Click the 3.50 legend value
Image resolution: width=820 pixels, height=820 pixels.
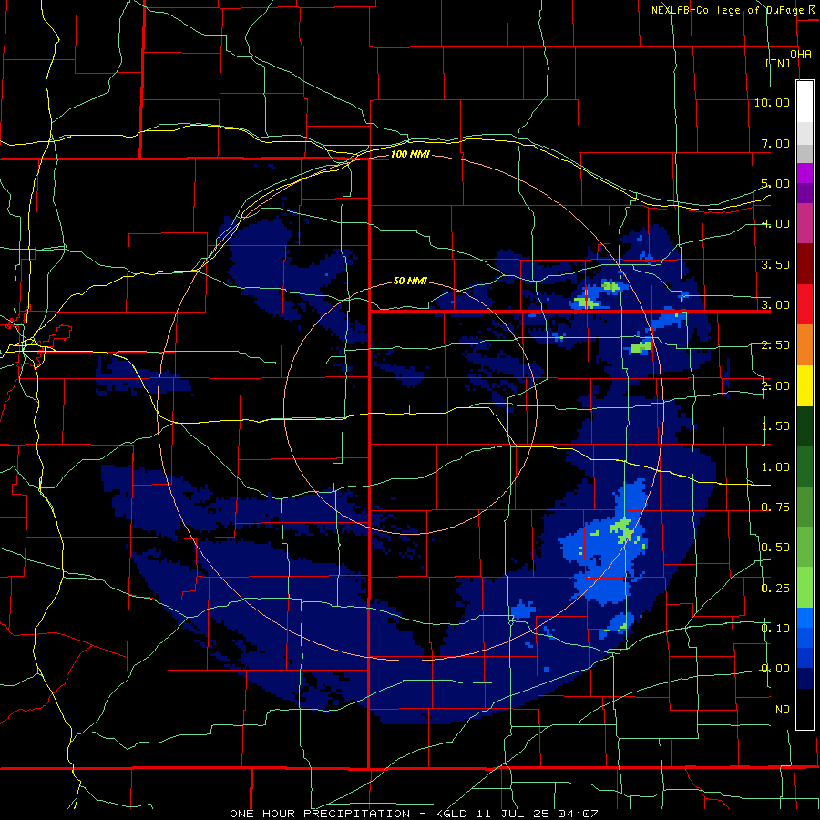[x=775, y=264]
